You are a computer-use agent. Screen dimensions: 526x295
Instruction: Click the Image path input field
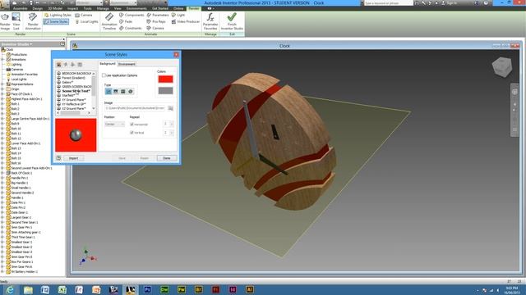[x=135, y=108]
